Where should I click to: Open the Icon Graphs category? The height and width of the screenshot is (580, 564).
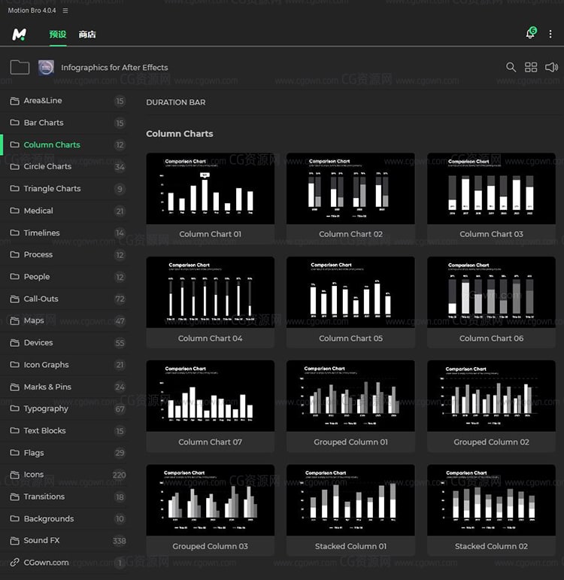click(x=64, y=365)
